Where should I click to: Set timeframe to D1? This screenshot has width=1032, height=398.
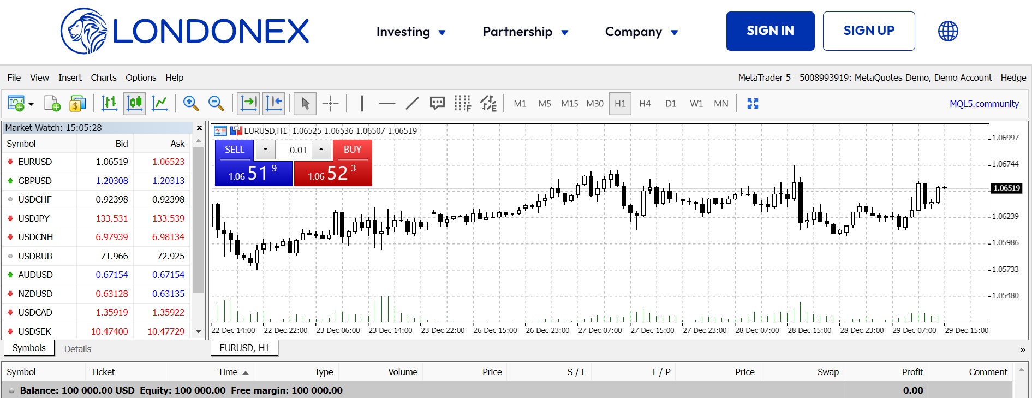tap(671, 103)
